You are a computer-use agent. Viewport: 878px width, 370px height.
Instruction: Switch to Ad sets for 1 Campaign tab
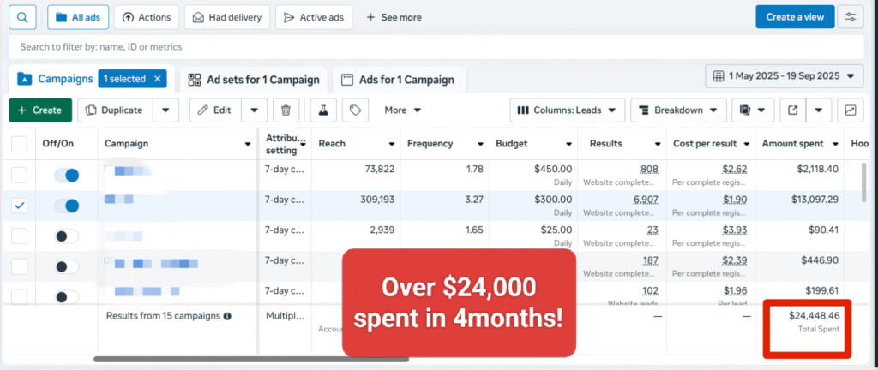coord(254,80)
